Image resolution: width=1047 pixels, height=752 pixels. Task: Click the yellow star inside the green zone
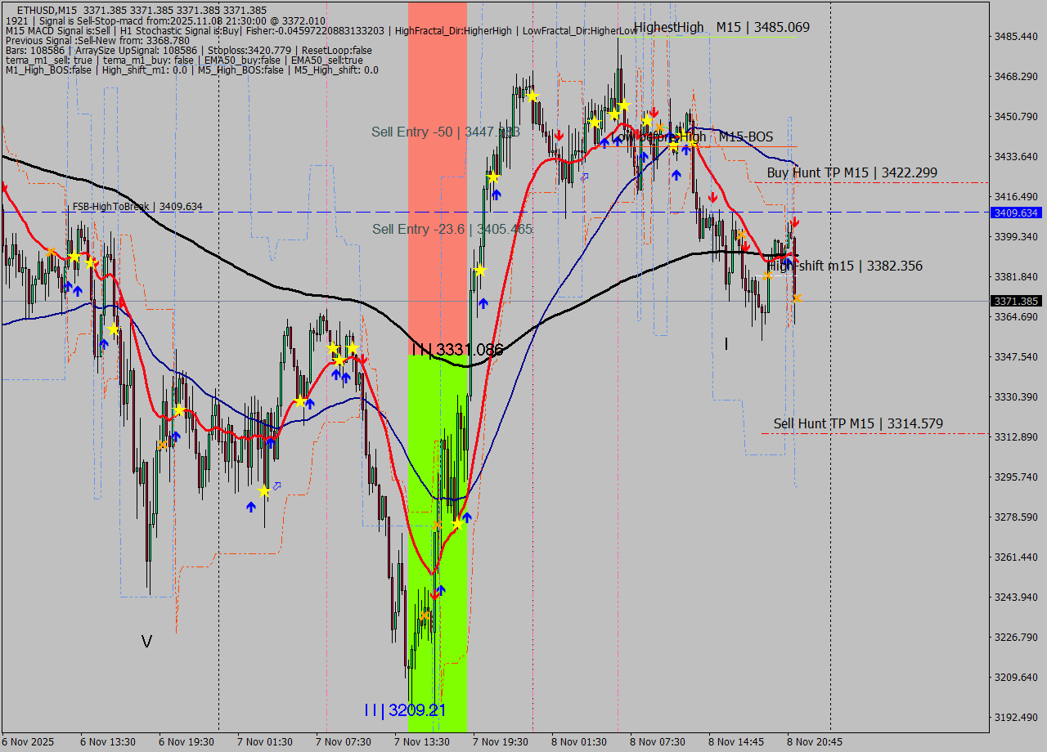[456, 524]
